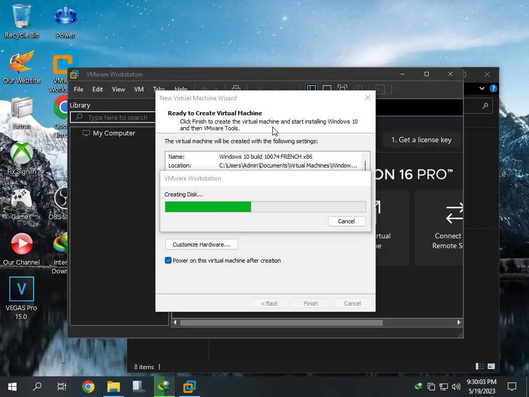Click the wizard's bottom Cancel button
The height and width of the screenshot is (397, 529).
(x=352, y=303)
